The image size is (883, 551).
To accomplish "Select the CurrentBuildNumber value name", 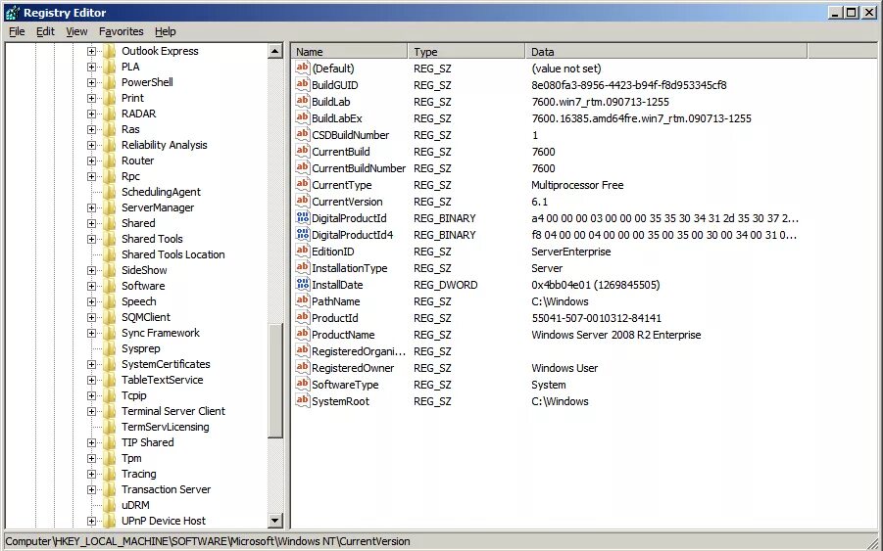I will pyautogui.click(x=359, y=168).
